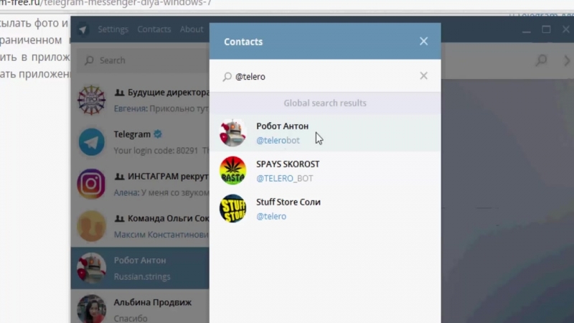Select the robot avatar in chat list

(x=92, y=268)
